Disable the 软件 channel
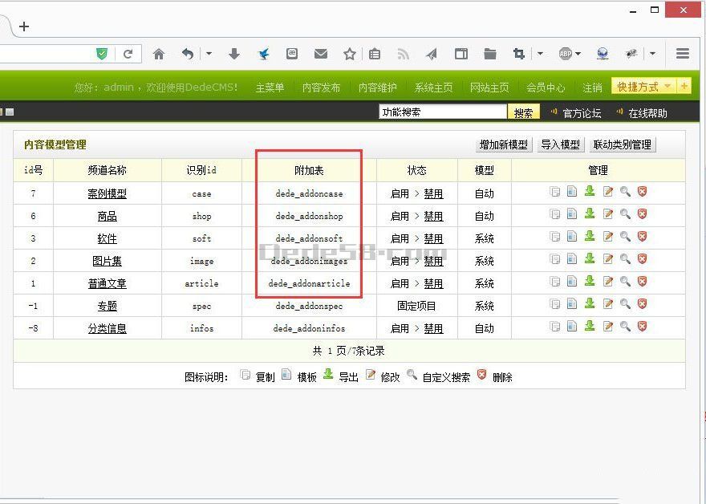706x504 pixels. 434,238
